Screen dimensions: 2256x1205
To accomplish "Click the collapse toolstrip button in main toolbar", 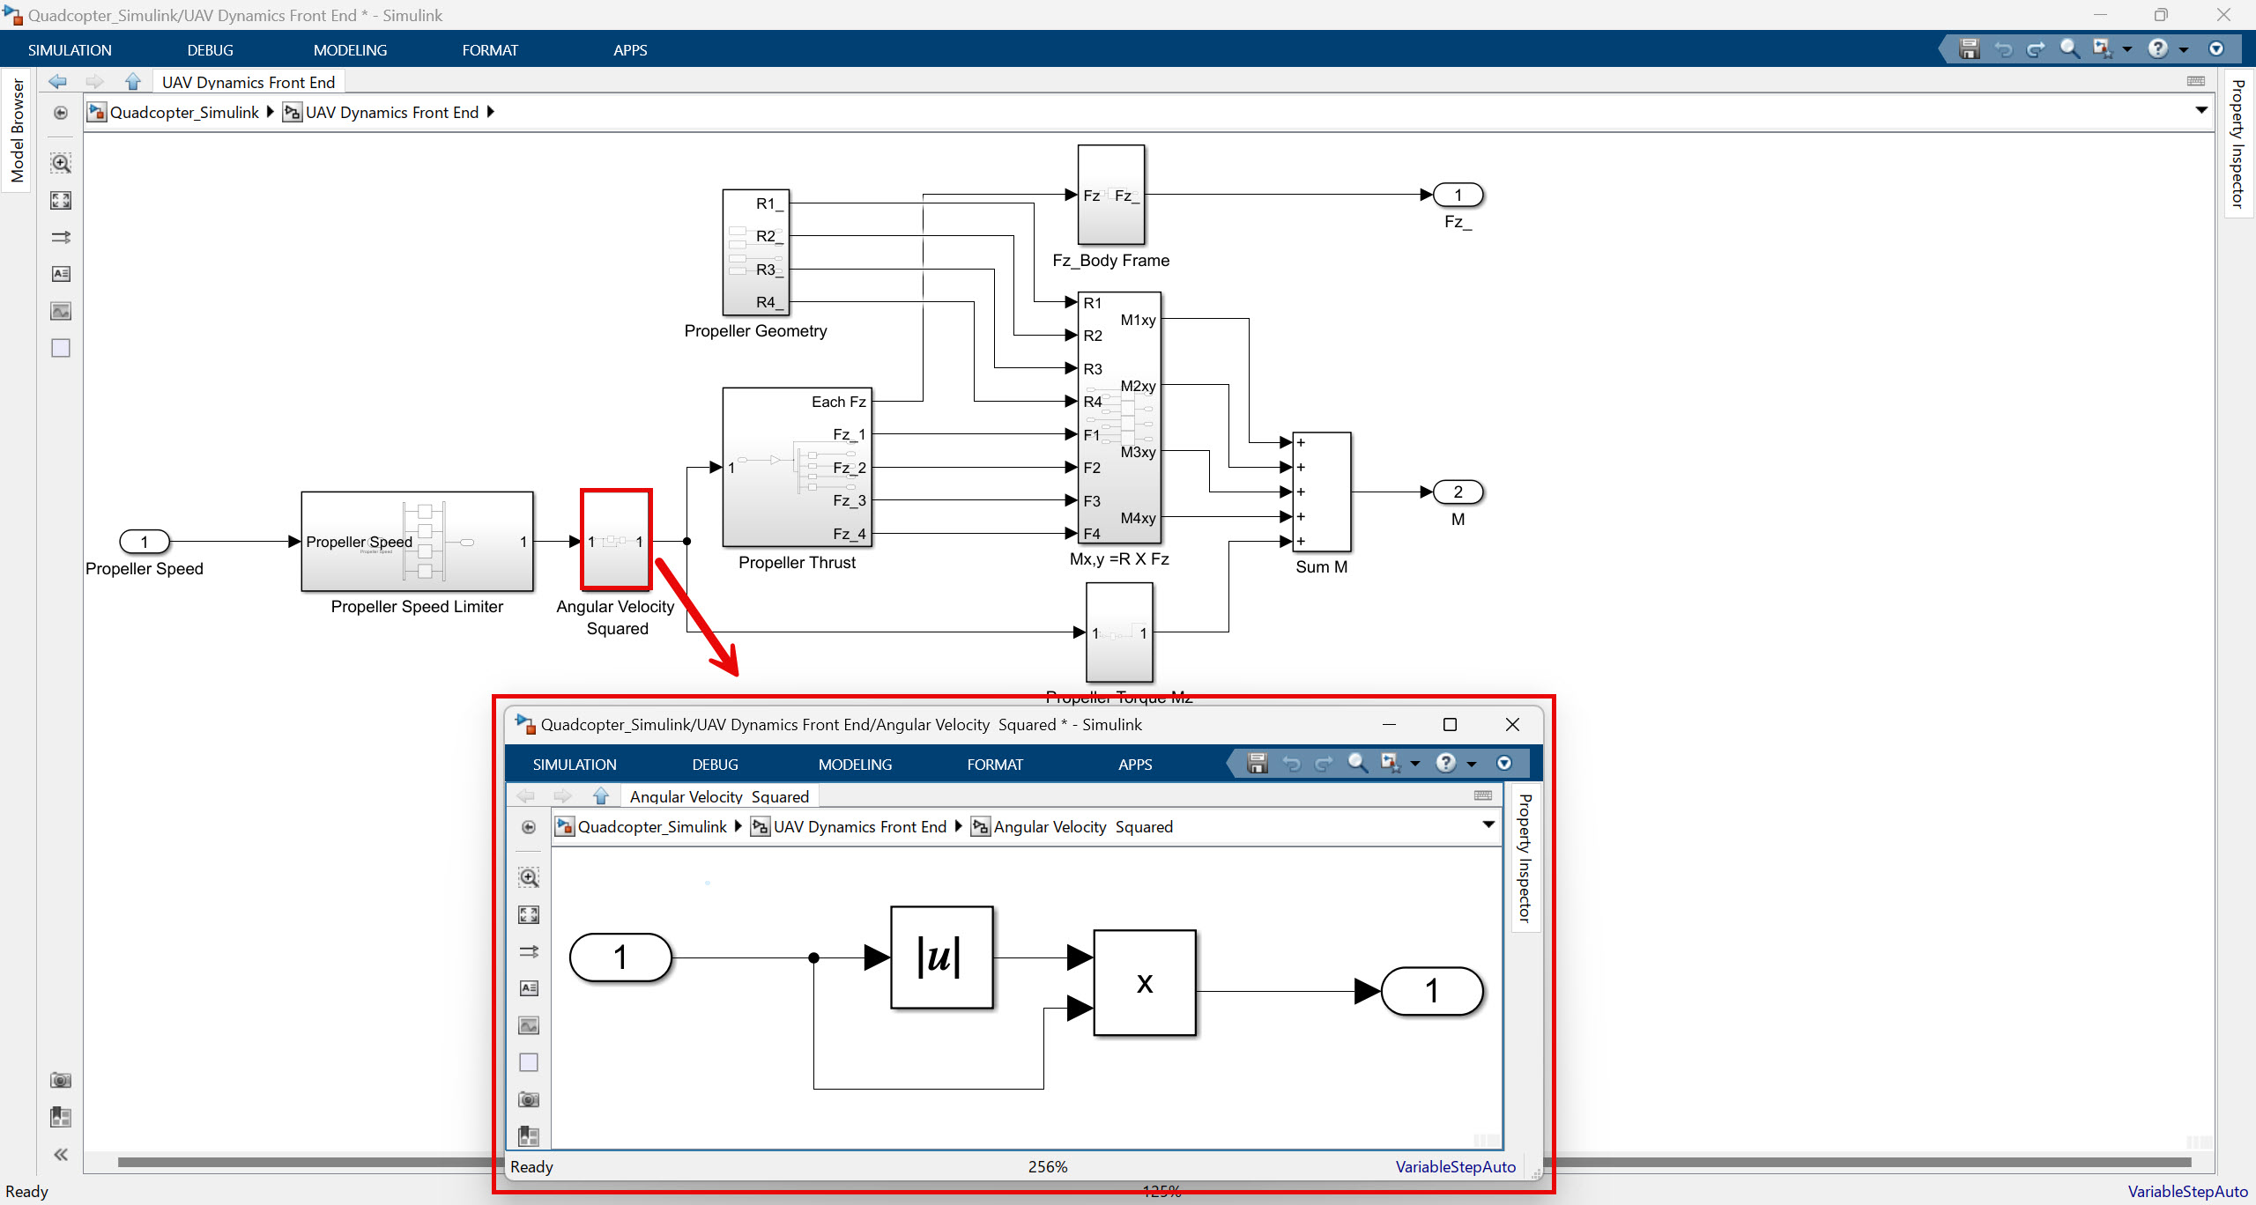I will pyautogui.click(x=2216, y=49).
